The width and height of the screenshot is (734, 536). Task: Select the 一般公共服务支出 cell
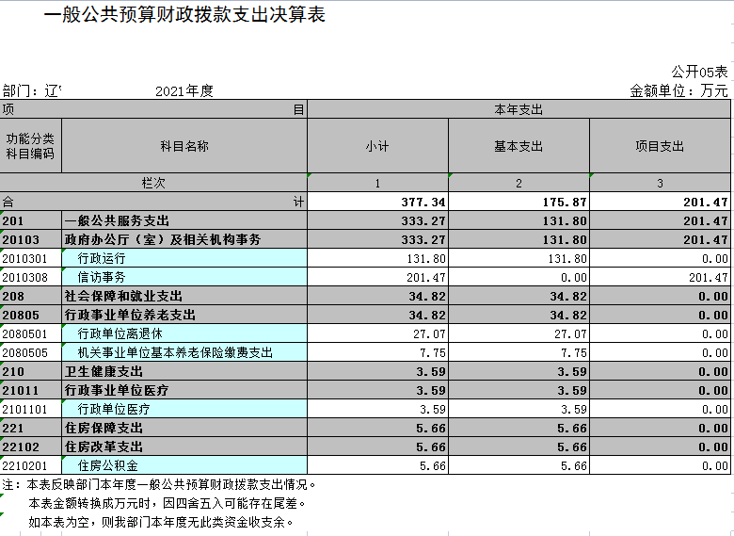pyautogui.click(x=184, y=220)
